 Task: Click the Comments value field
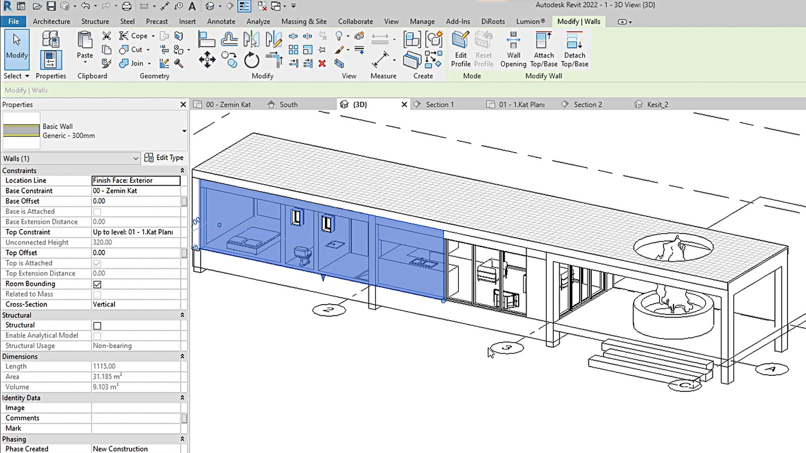(136, 418)
